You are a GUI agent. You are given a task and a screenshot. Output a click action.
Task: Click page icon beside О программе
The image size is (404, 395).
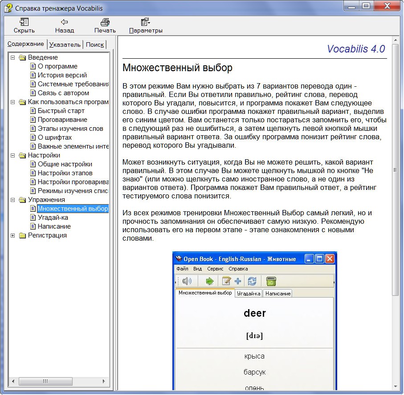click(33, 66)
